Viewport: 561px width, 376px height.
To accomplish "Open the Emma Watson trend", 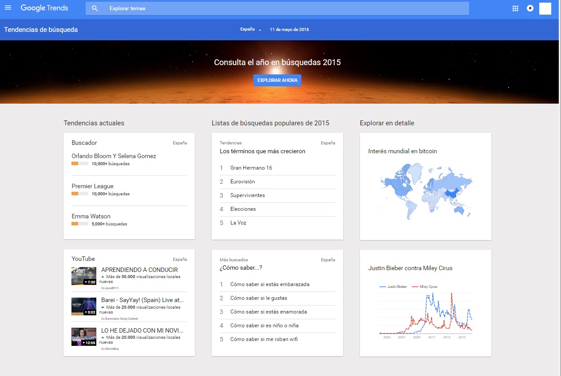I will pos(91,216).
